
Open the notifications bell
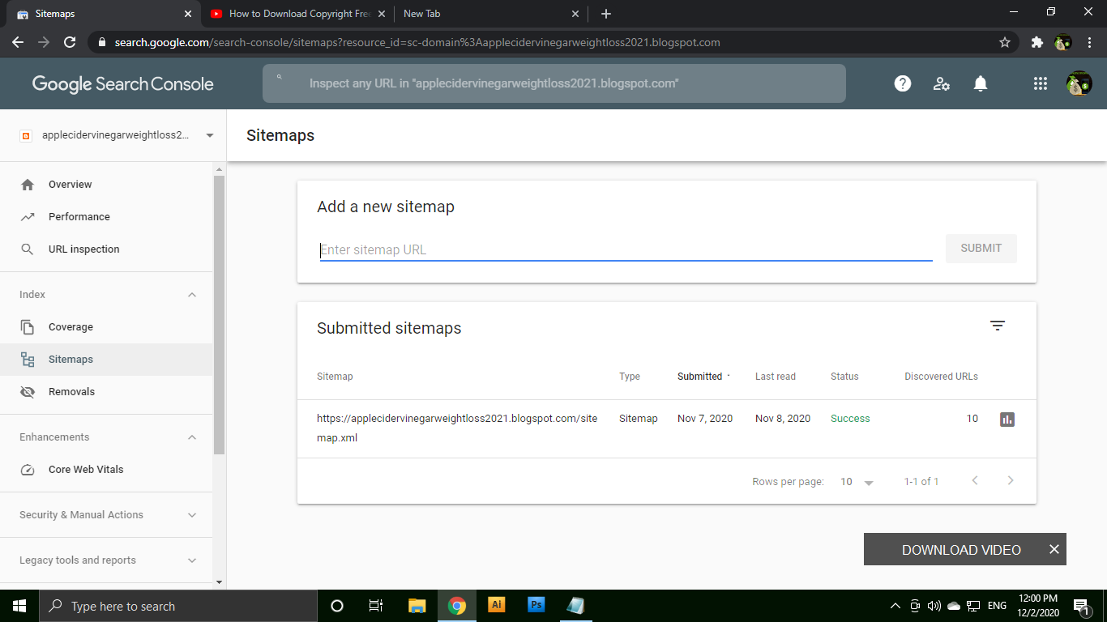[980, 83]
